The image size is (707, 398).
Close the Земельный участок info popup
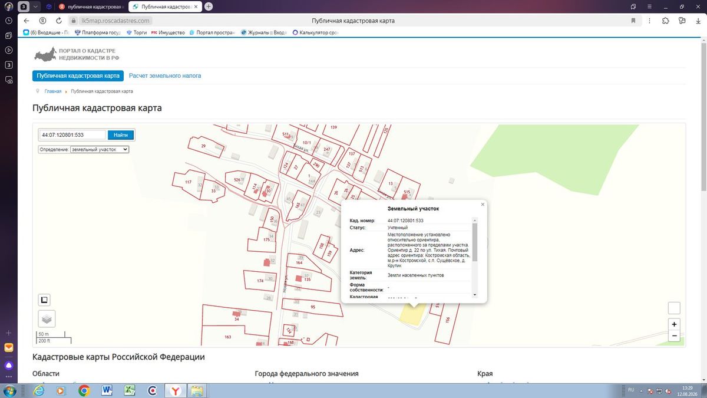coord(483,204)
